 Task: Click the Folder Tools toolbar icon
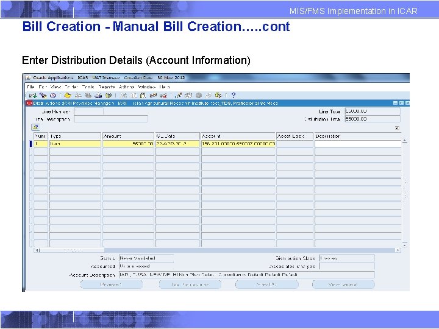point(219,96)
